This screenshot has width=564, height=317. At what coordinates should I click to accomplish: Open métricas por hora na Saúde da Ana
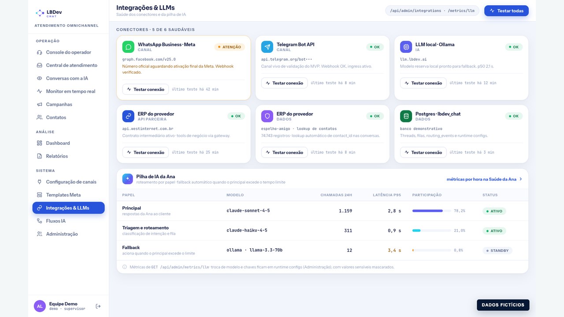[484, 179]
